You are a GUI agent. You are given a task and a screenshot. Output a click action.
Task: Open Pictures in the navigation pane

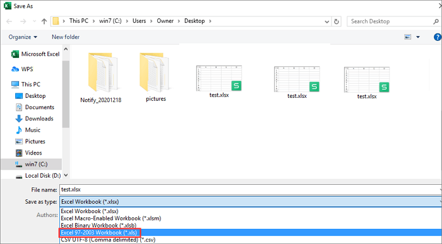(30, 141)
